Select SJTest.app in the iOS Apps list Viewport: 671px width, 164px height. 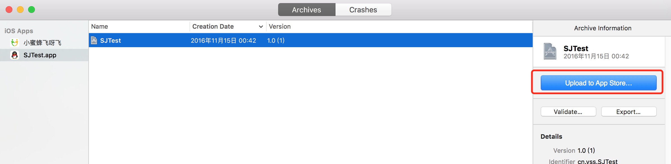coord(40,55)
